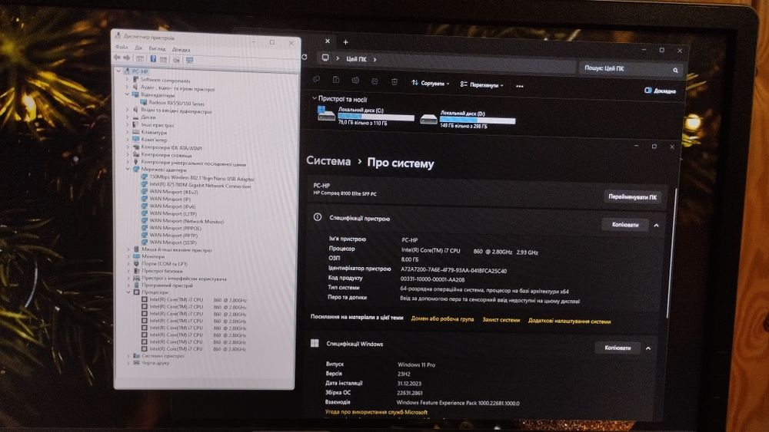The image size is (769, 432).
Task: Select the 150Mbps Wireless Nano USB Adapter icon
Action: (145, 177)
